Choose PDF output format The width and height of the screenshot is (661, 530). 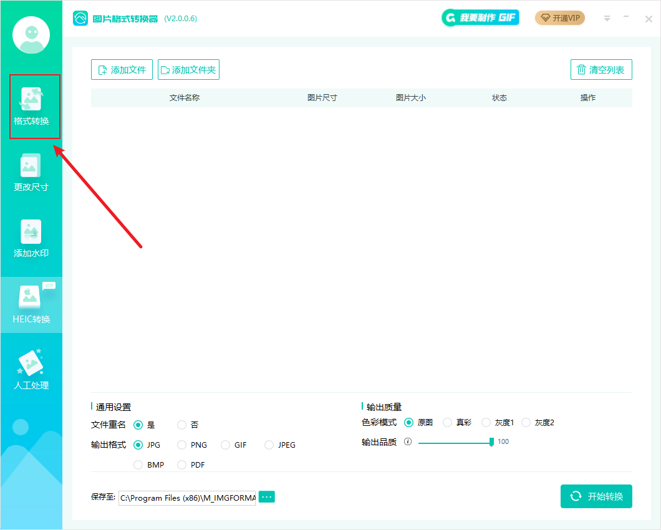(181, 465)
